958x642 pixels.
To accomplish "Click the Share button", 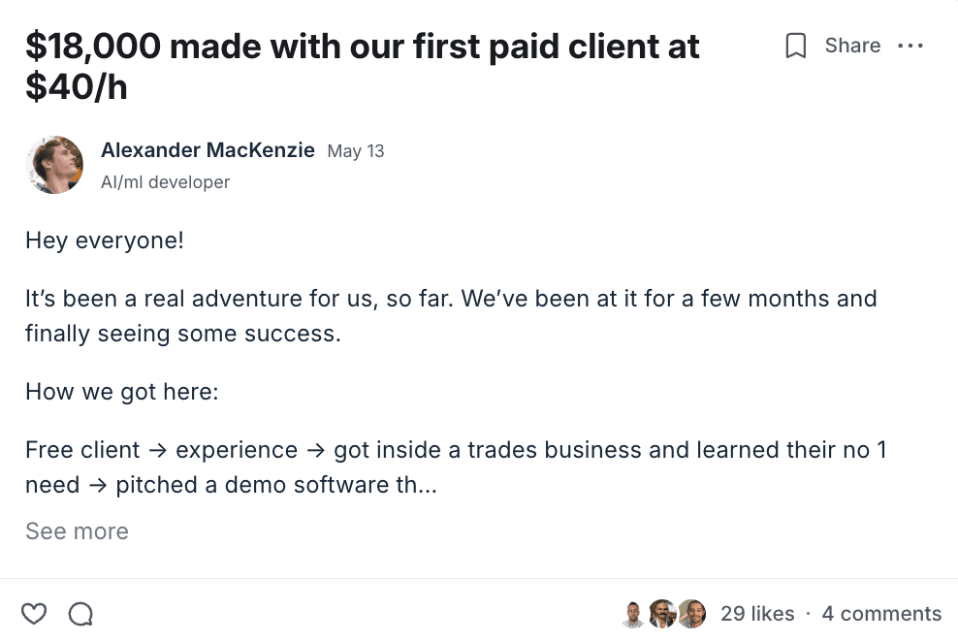I will coord(852,46).
